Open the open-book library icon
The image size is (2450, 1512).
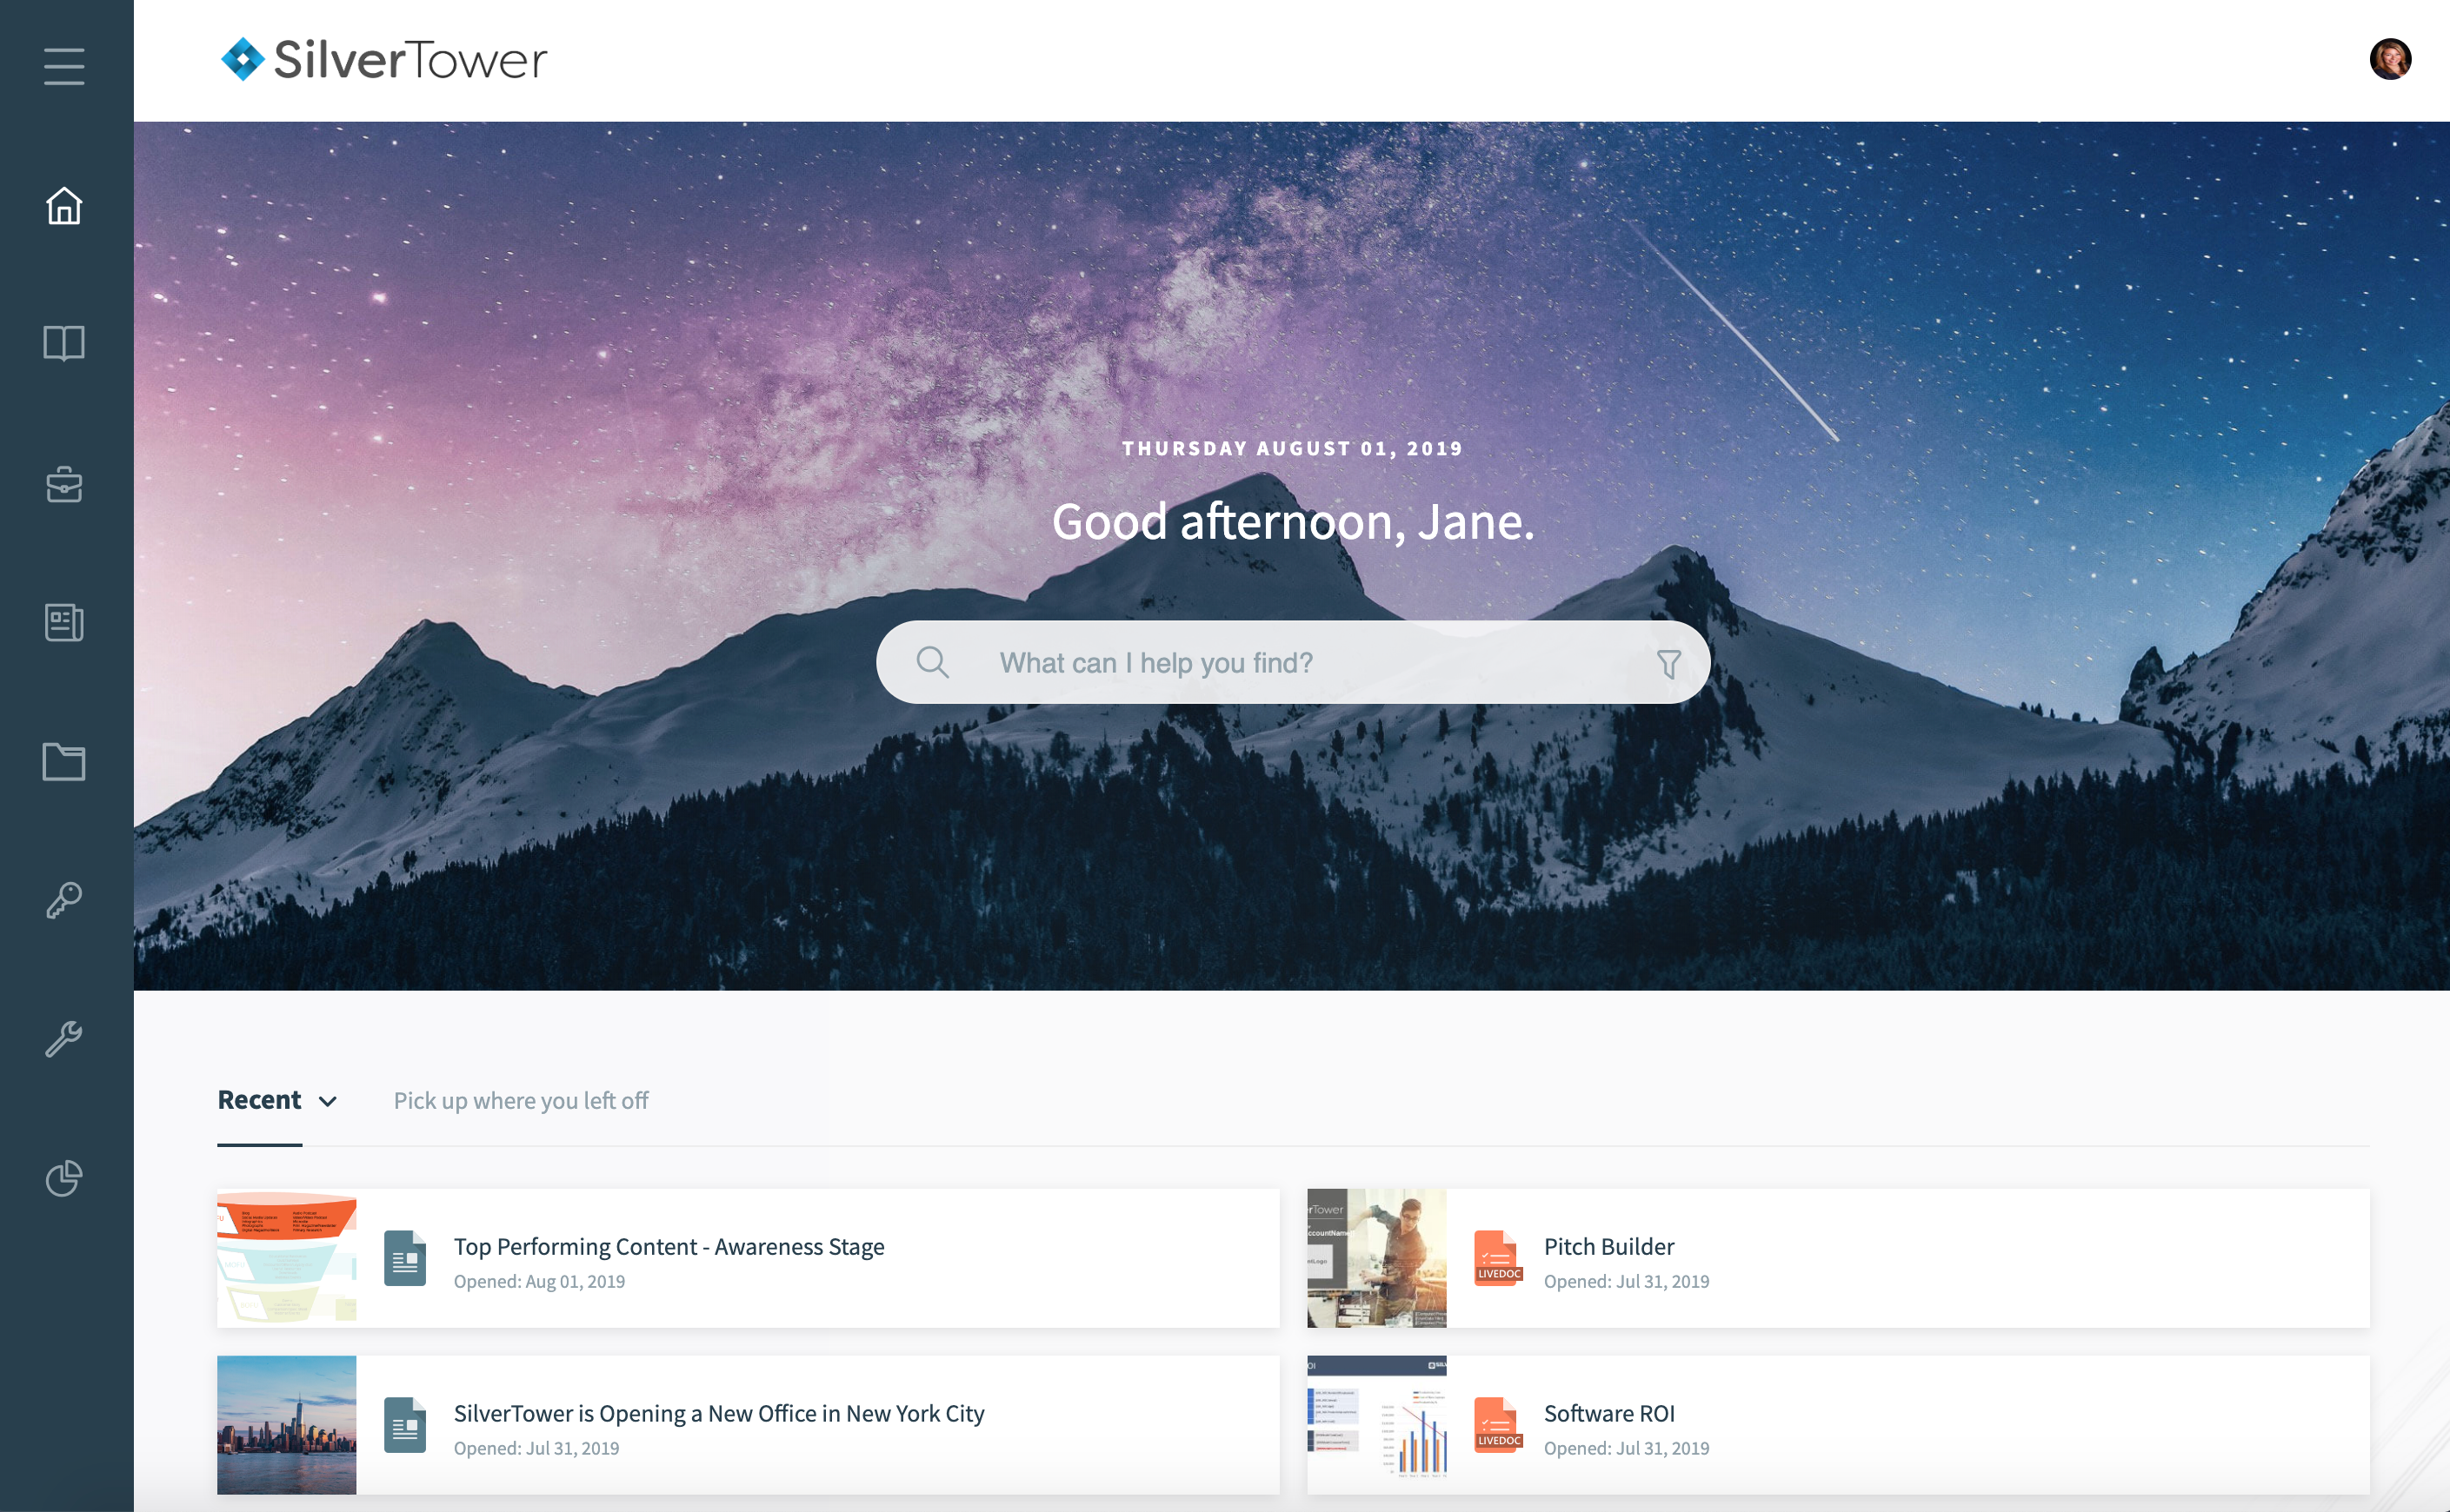click(64, 343)
